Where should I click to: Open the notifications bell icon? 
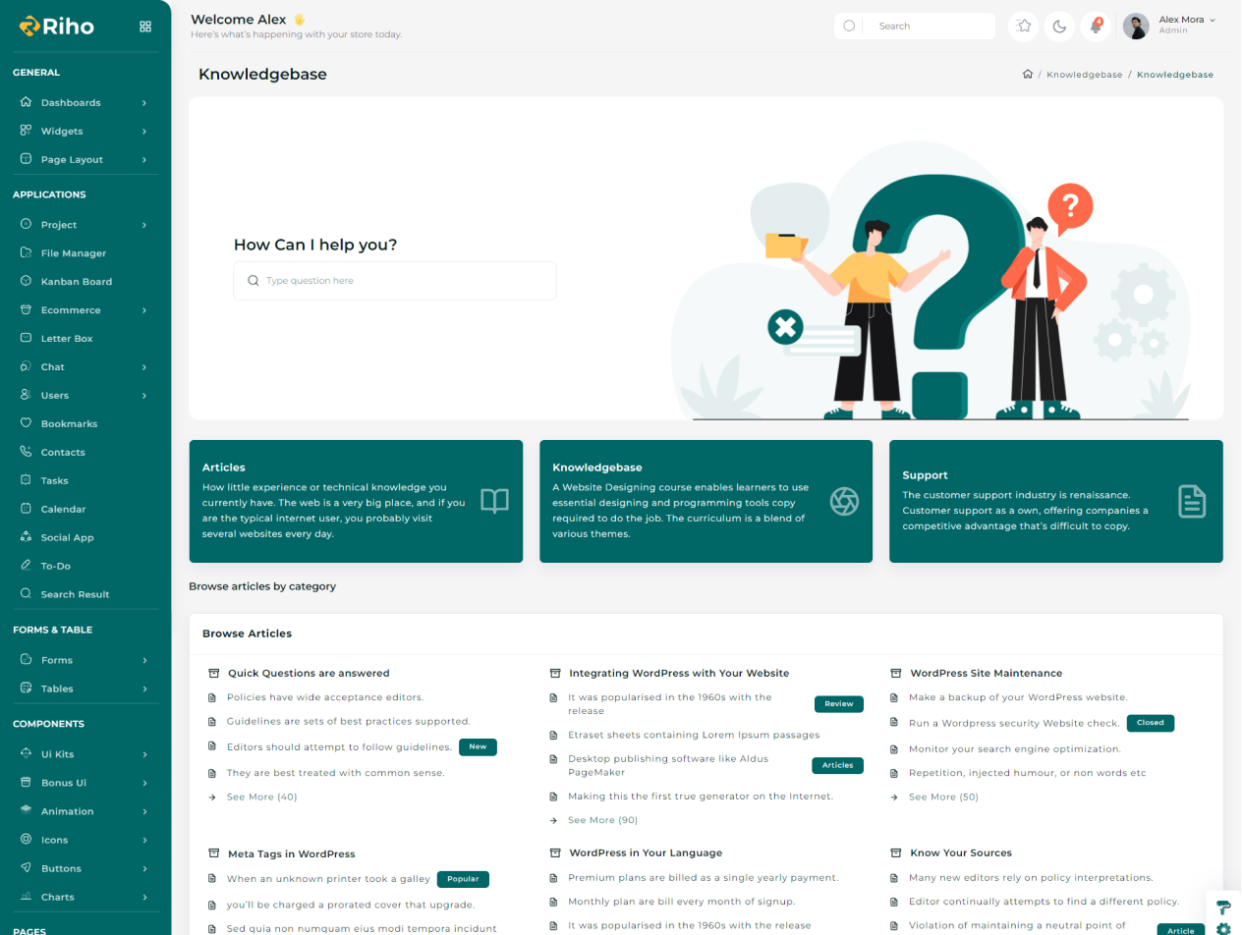pos(1096,27)
